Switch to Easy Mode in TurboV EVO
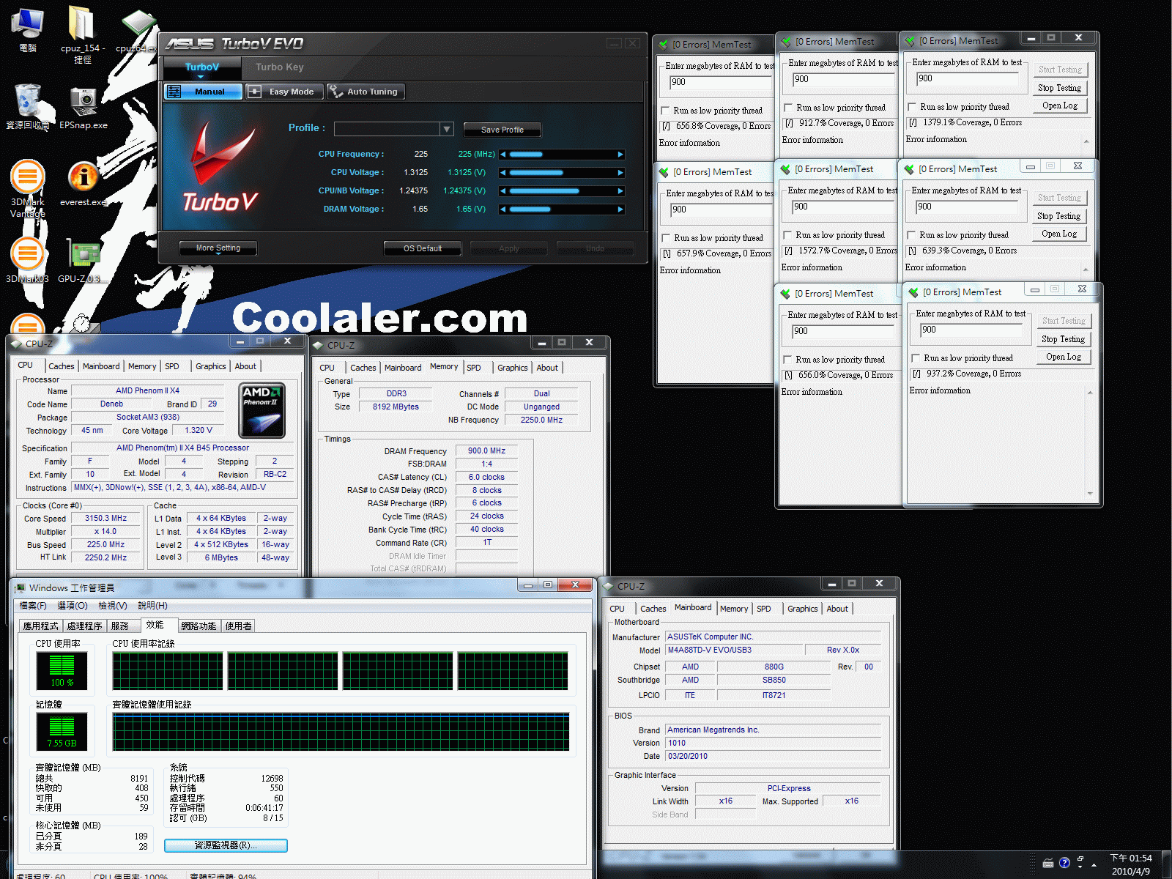Viewport: 1172px width, 879px height. [x=283, y=92]
